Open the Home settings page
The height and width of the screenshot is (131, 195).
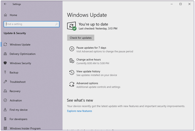point(13,15)
